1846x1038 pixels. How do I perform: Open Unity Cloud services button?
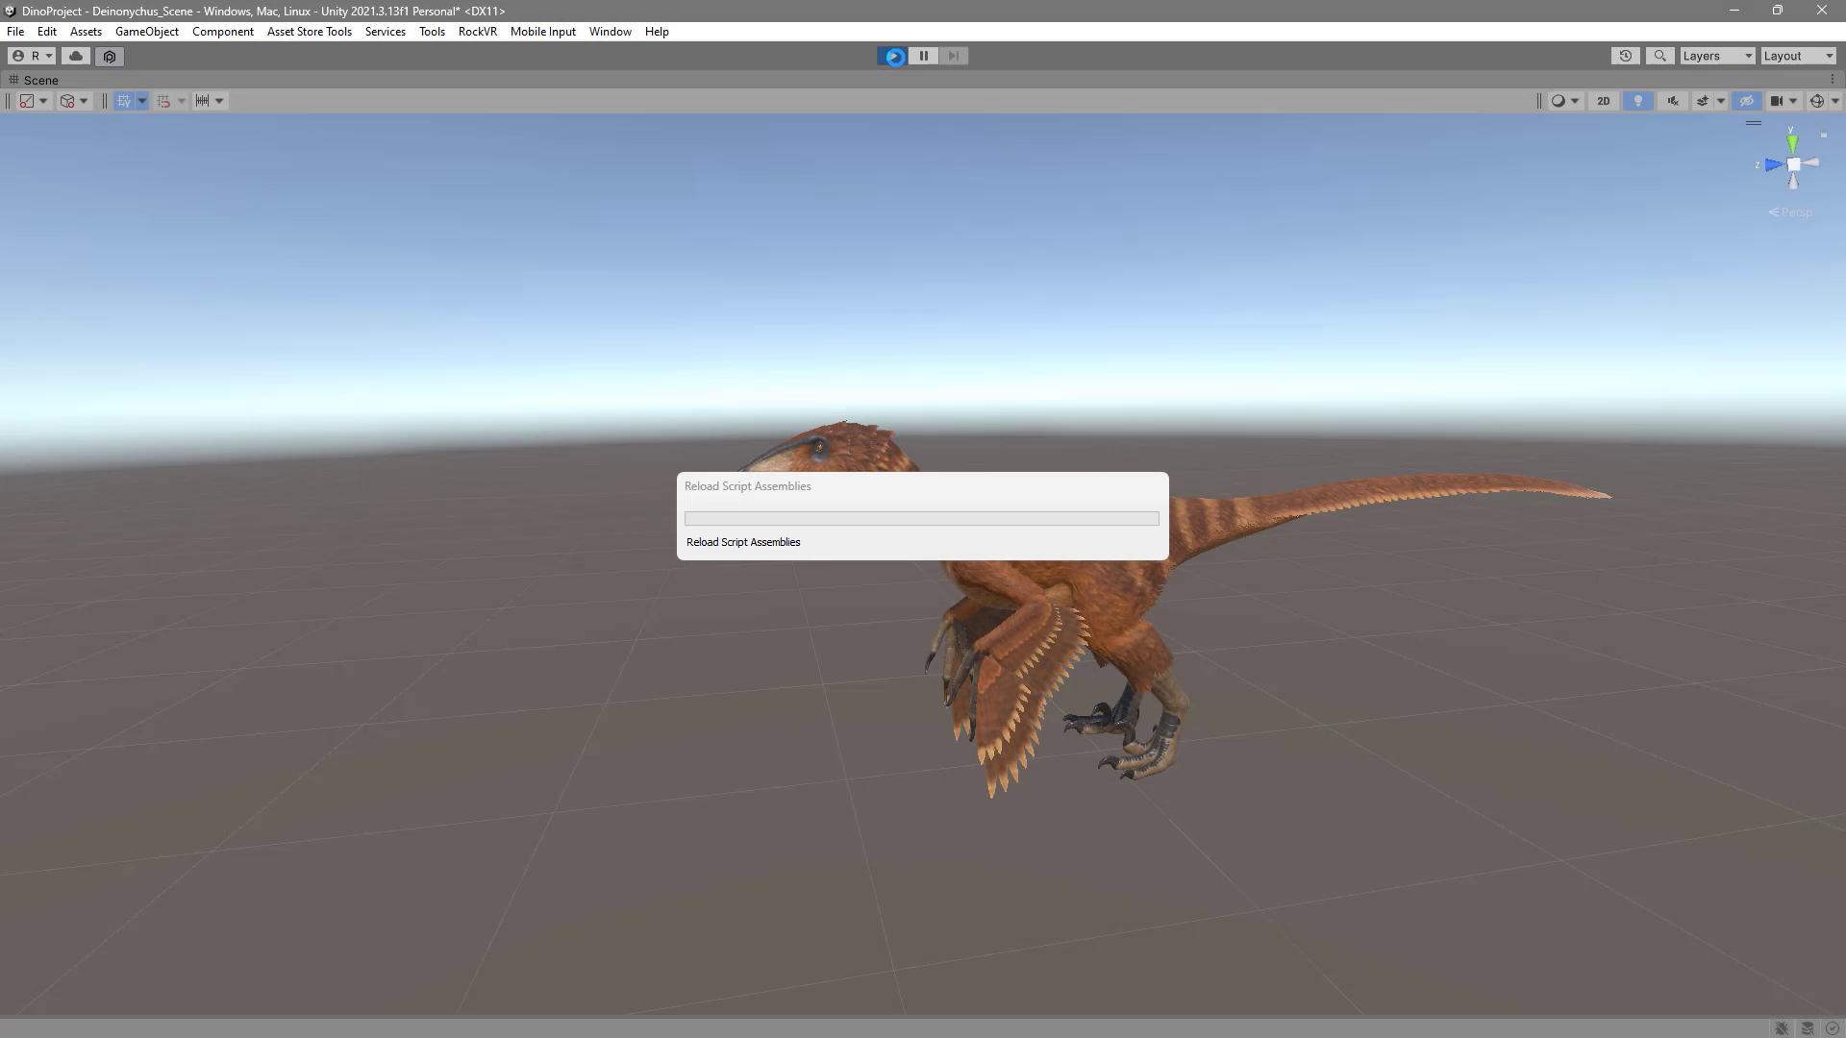pyautogui.click(x=76, y=56)
